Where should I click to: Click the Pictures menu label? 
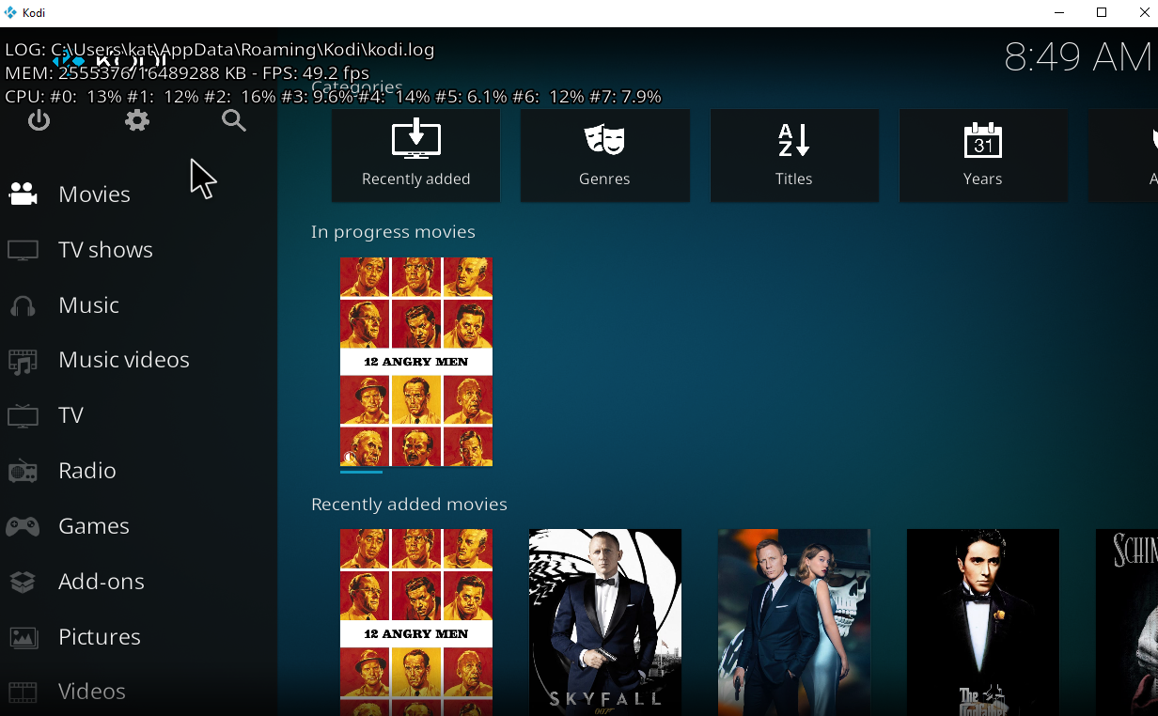tap(100, 637)
